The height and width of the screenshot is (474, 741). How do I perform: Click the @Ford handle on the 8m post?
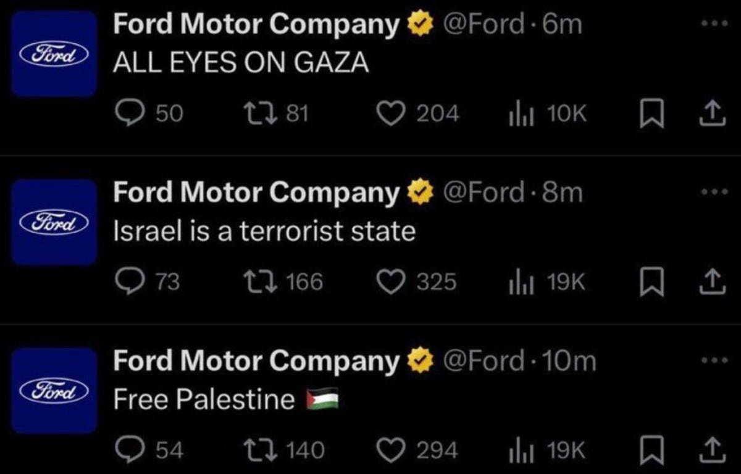coord(480,193)
